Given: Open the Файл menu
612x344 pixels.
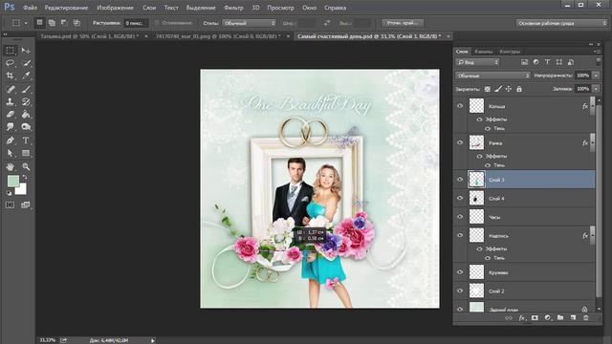Looking at the screenshot, I should click(30, 8).
